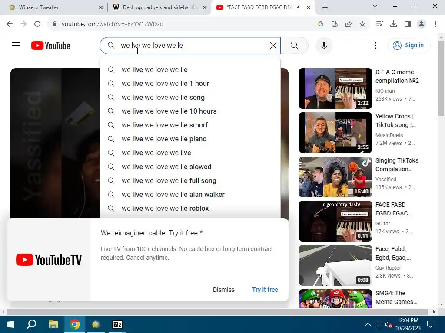This screenshot has height=333, width=445.
Task: Click muted volume tray icon
Action: coord(389,324)
